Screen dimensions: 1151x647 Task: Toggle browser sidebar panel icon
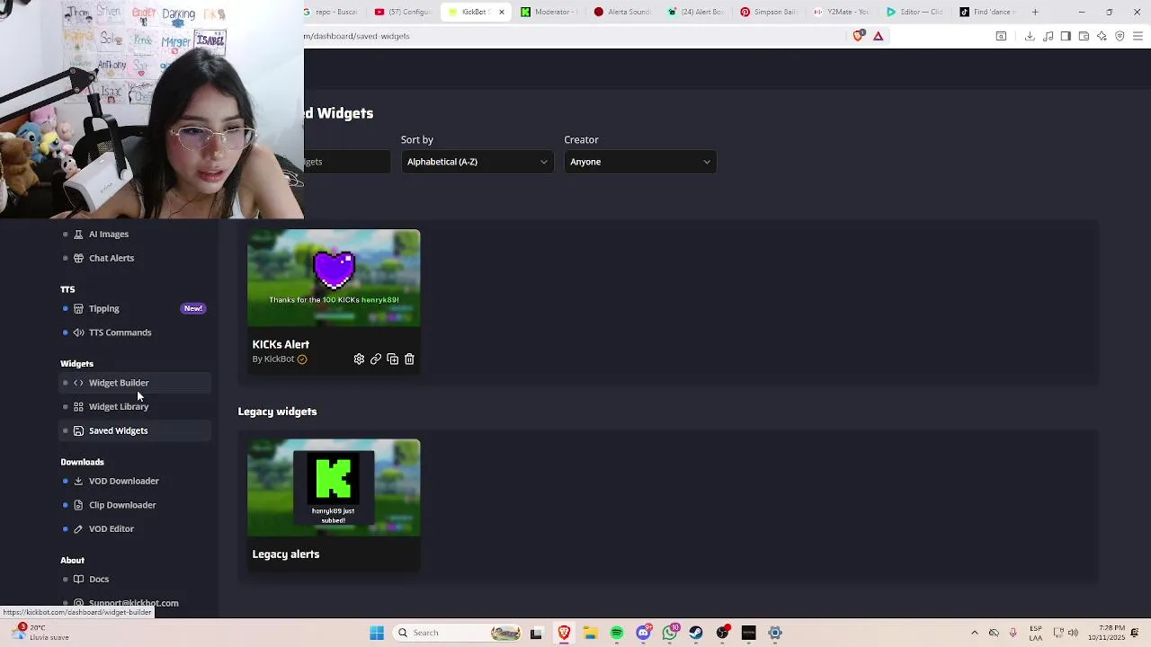pyautogui.click(x=1066, y=36)
